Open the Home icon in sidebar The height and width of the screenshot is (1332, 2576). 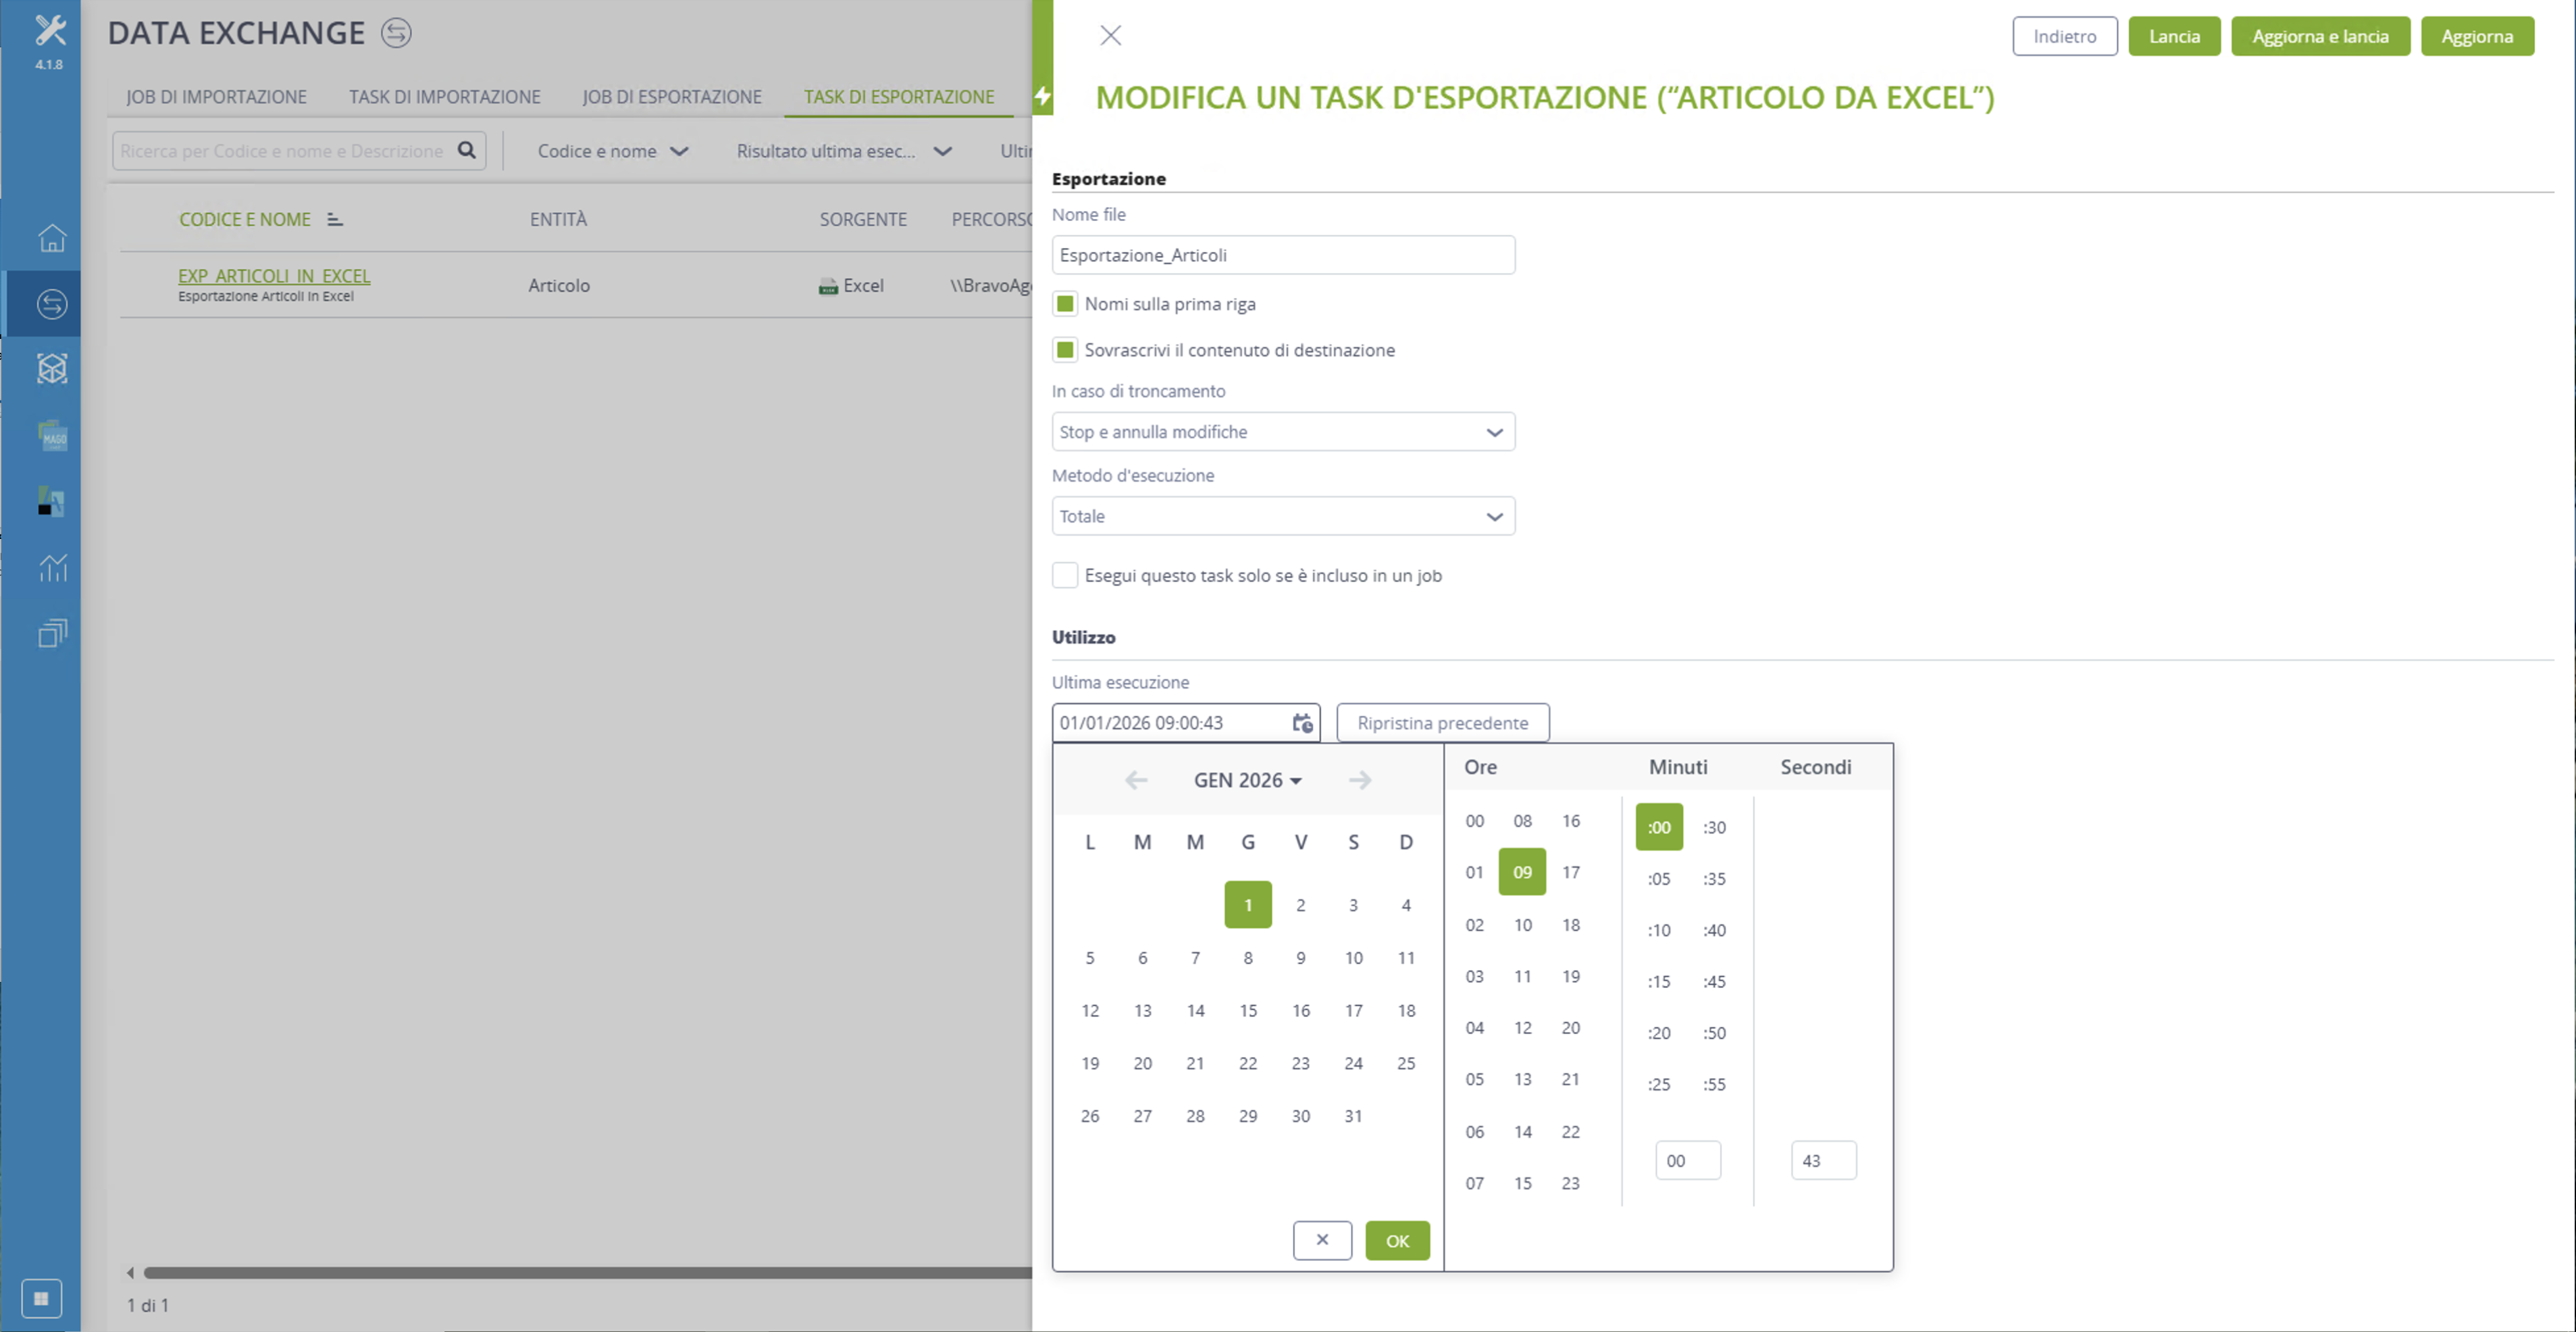pyautogui.click(x=52, y=238)
